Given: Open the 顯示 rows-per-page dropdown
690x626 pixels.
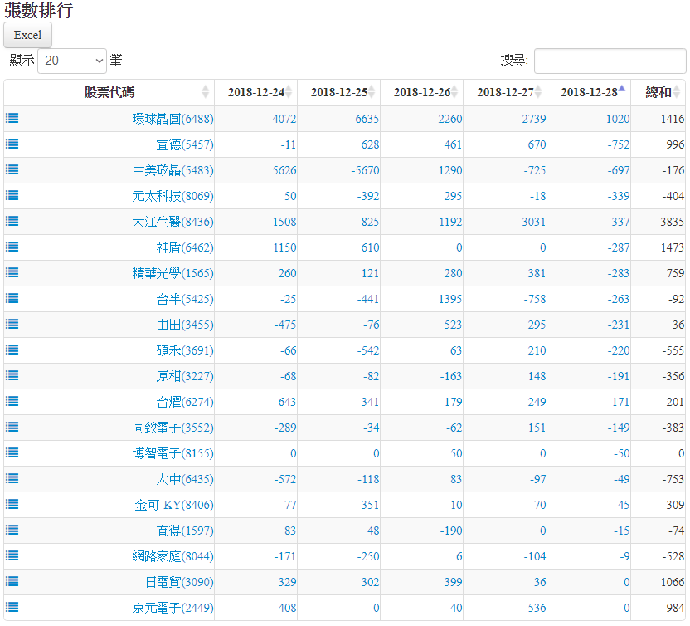Looking at the screenshot, I should pos(72,61).
